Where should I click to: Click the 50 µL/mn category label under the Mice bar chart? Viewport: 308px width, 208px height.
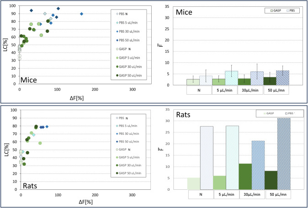(x=276, y=90)
